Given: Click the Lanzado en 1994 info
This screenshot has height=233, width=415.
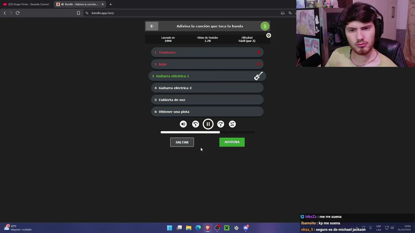Looking at the screenshot, I should pos(168,39).
